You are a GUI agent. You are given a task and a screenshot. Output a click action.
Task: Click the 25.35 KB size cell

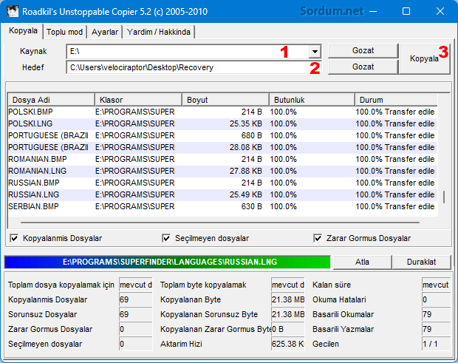[246, 124]
